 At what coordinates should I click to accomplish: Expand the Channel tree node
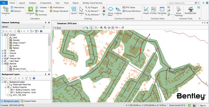[2, 53]
